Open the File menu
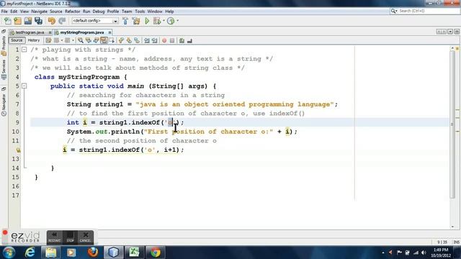Image resolution: width=461 pixels, height=259 pixels. (4, 12)
